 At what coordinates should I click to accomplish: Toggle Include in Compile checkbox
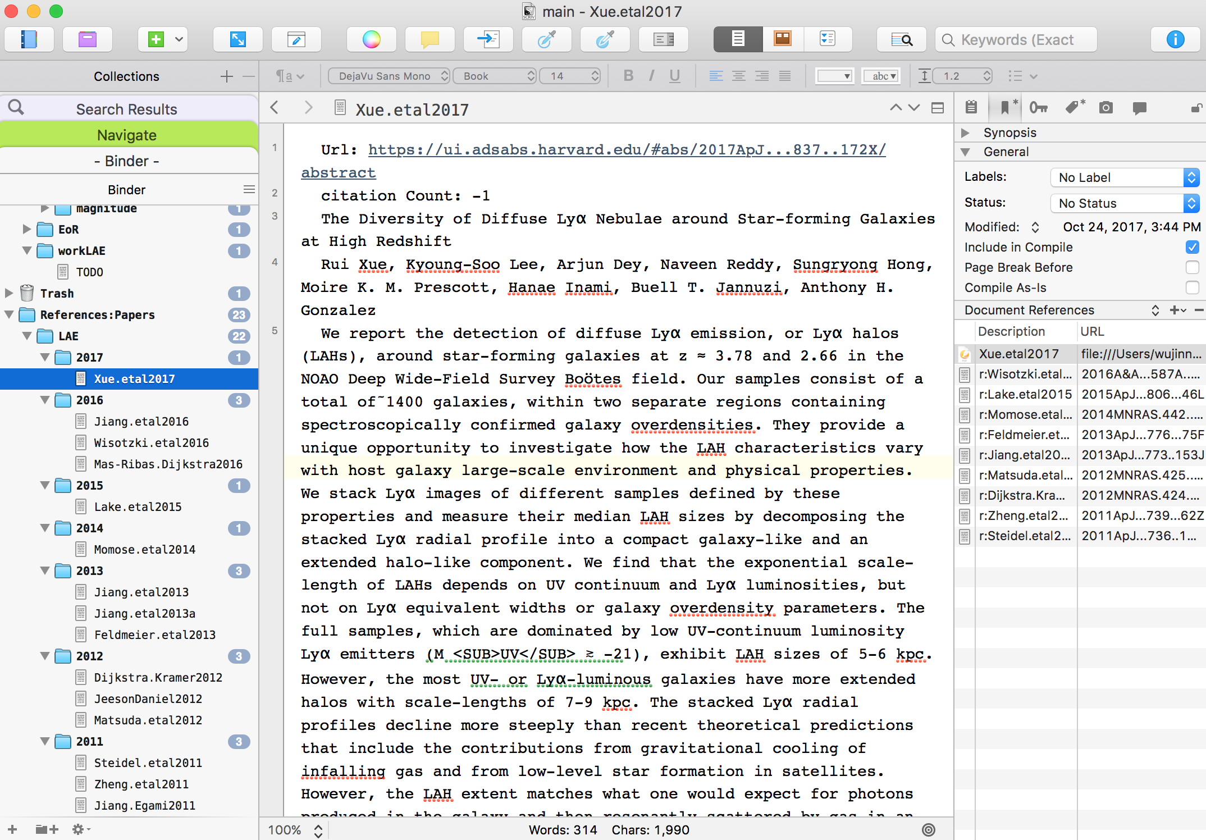(1192, 247)
